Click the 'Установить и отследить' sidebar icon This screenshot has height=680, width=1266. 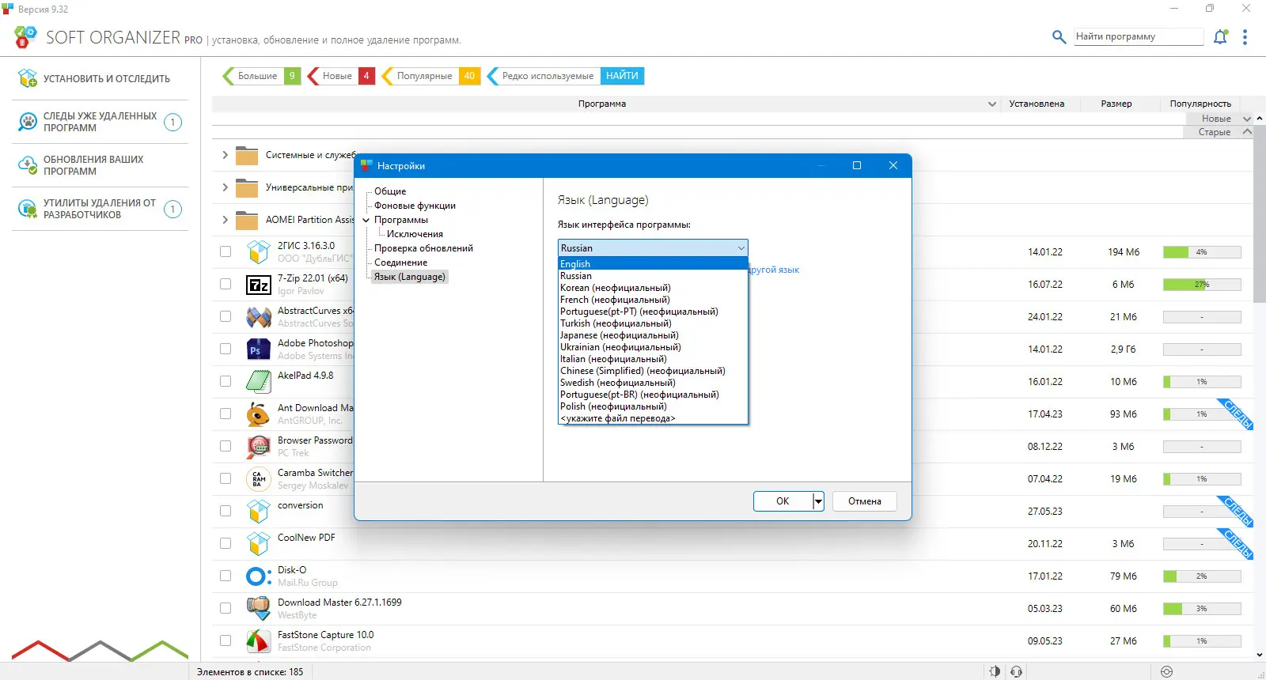(28, 78)
